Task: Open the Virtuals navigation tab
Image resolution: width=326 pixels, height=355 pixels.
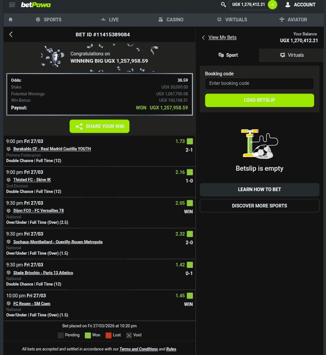Action: pyautogui.click(x=232, y=20)
